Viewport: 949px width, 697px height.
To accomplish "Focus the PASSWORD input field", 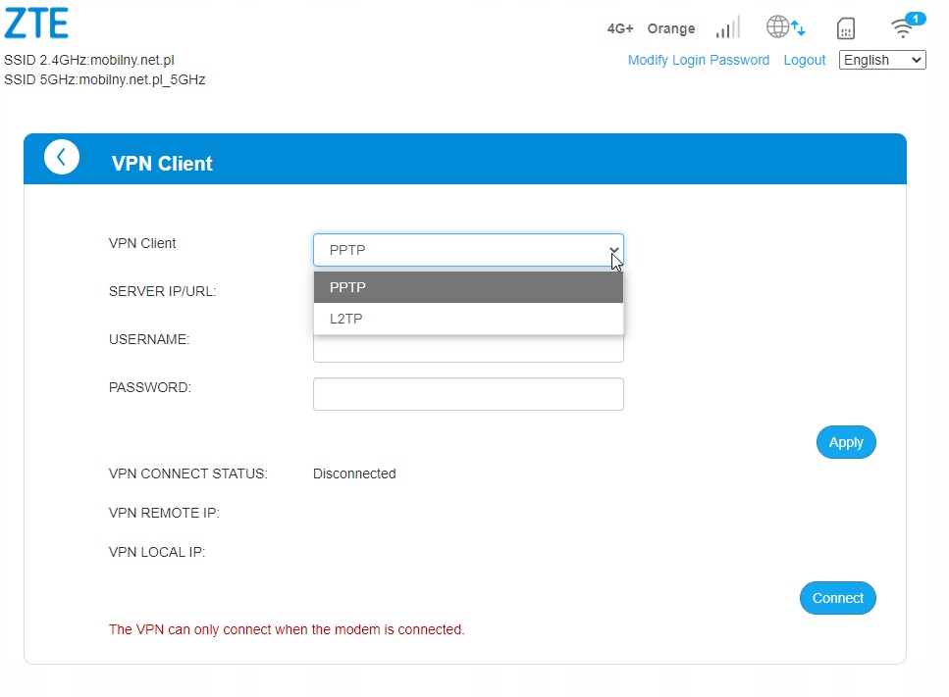I will coord(468,394).
